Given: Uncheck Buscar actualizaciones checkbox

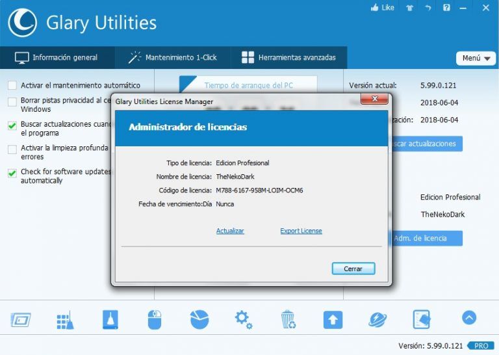Looking at the screenshot, I should pos(12,125).
